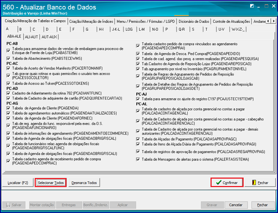Click the PC-AL section heading
Image resolution: width=278 pixels, height=213 pixels.
tap(142, 104)
